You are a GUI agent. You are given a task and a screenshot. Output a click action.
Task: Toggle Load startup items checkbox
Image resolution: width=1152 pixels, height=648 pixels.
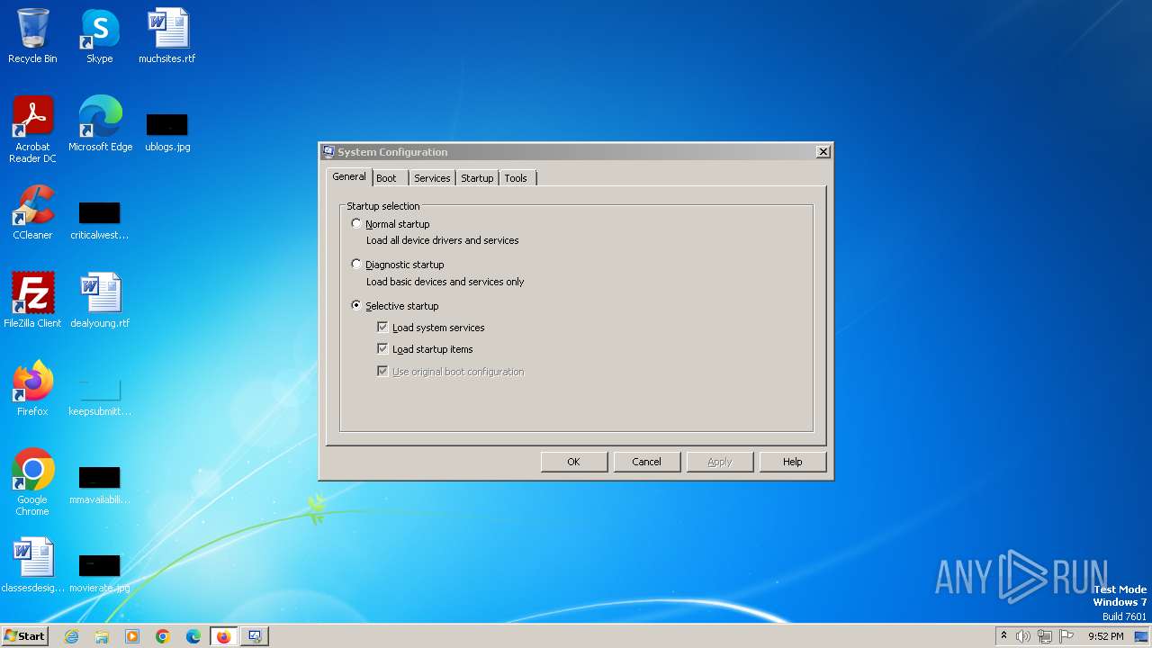(x=382, y=349)
